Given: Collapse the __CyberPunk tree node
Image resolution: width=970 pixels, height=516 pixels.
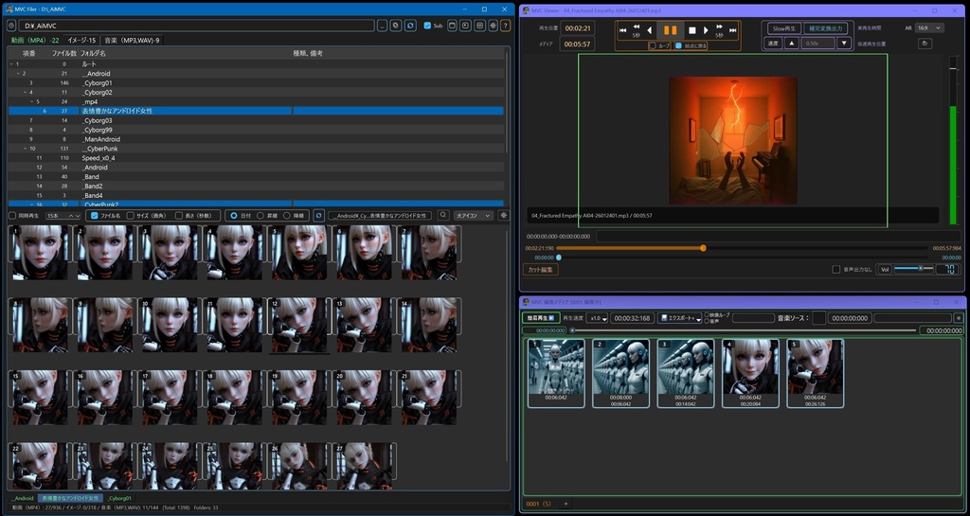Looking at the screenshot, I should tap(25, 149).
